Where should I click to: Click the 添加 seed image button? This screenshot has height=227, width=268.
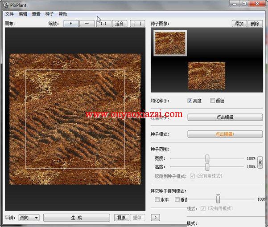pyautogui.click(x=239, y=24)
